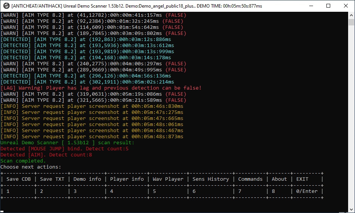
Task: Click the window title text
Action: tap(137, 6)
